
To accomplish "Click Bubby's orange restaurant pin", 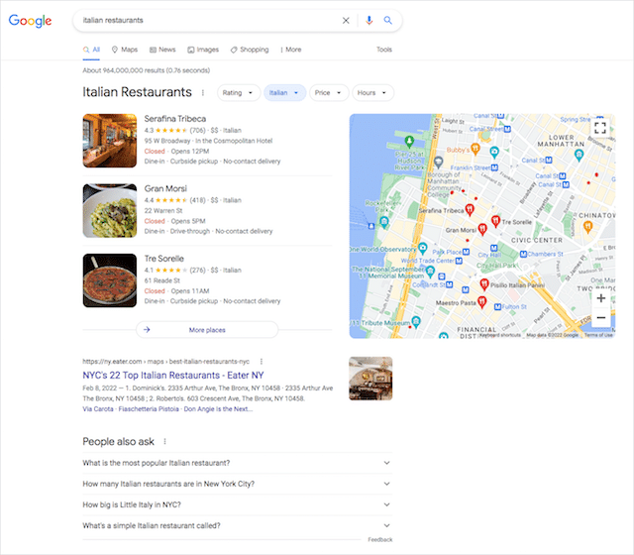I will (475, 149).
